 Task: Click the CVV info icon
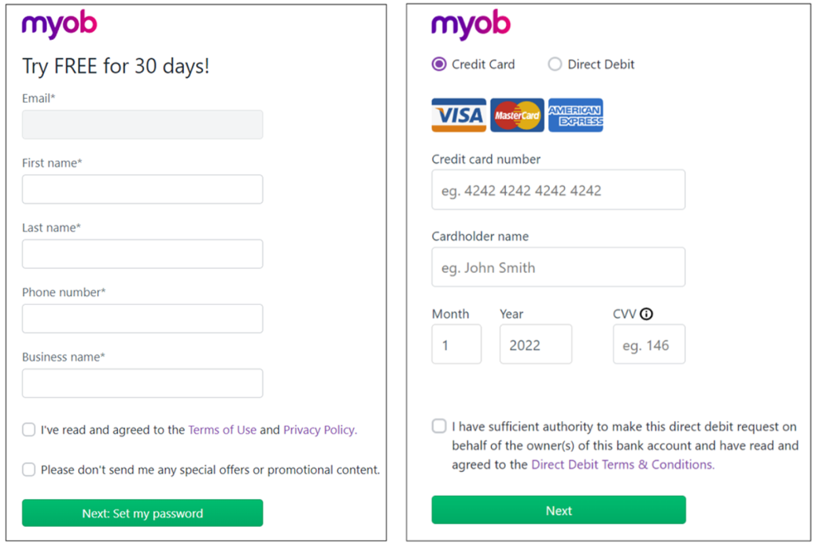click(x=645, y=314)
